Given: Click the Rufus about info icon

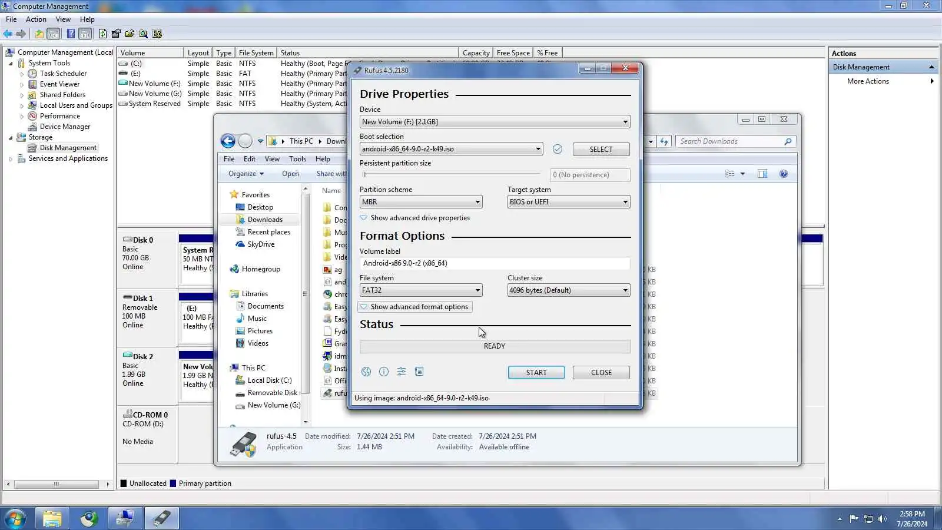Looking at the screenshot, I should coord(384,372).
